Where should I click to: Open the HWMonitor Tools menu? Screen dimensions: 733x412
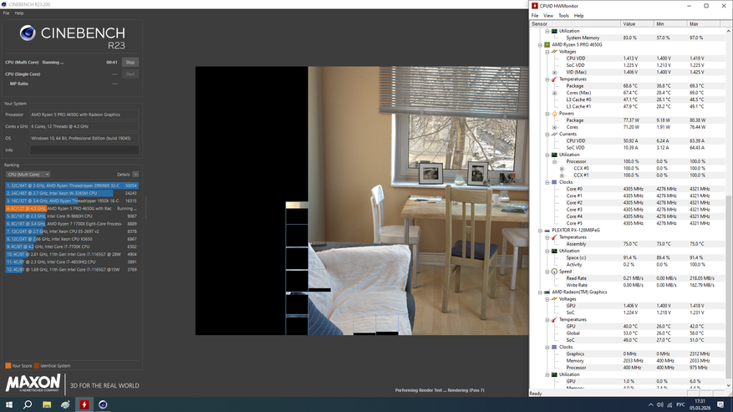coord(564,15)
